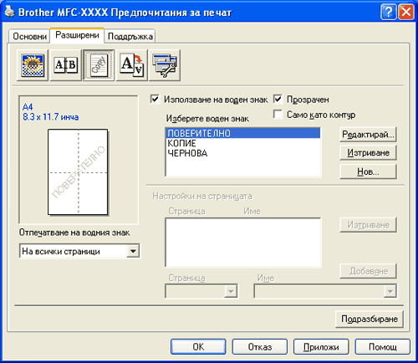Screen dimensions: 418x363
Task: Select the Watermark copy page icon
Action: pyautogui.click(x=99, y=65)
